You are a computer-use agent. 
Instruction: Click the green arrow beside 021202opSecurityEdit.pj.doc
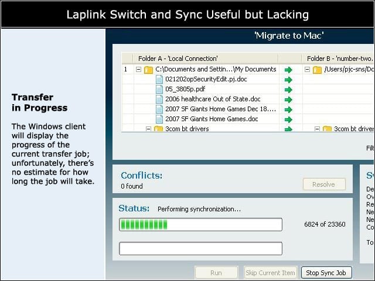tap(288, 80)
